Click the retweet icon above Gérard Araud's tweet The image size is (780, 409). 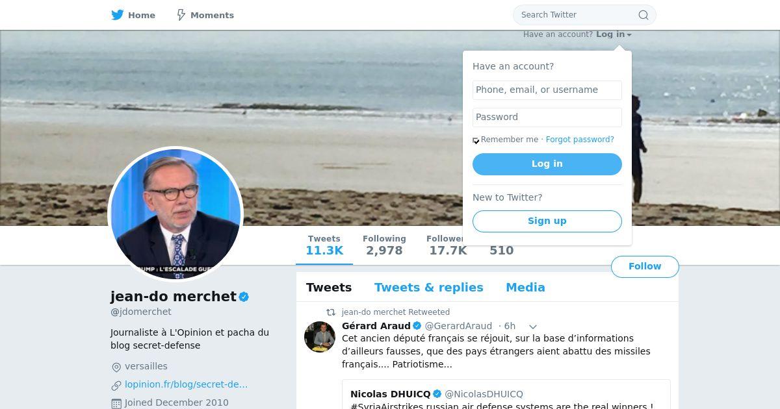(331, 312)
